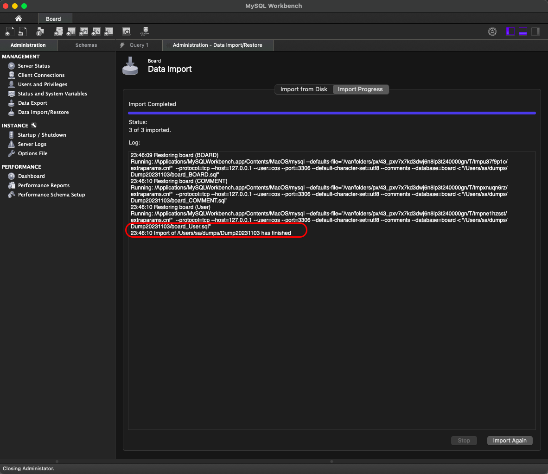548x474 pixels.
Task: Click the Import Again button
Action: [510, 441]
